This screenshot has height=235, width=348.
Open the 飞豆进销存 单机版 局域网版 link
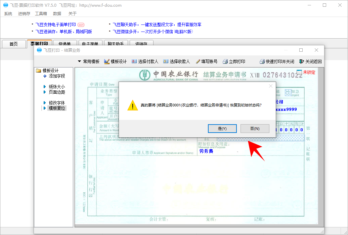click(x=64, y=32)
